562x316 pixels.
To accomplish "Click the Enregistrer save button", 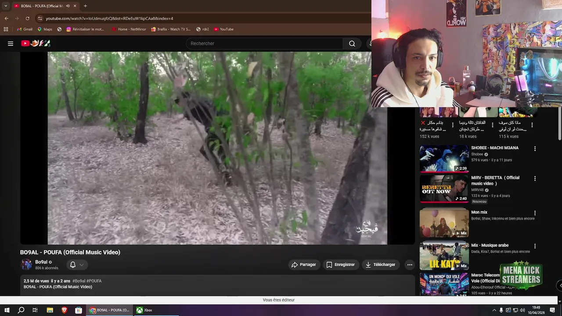I will [340, 265].
